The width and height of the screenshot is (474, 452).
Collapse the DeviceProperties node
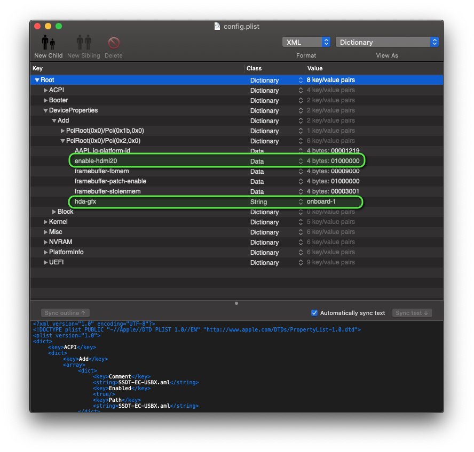46,110
